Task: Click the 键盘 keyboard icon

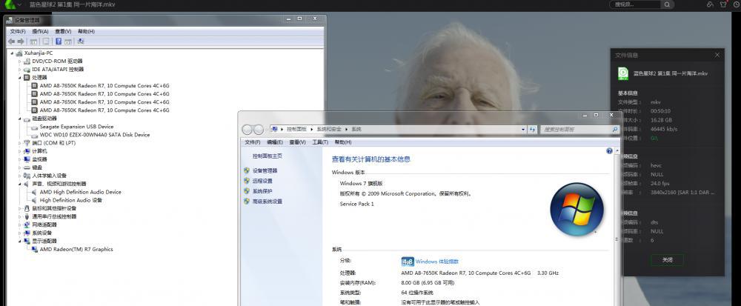Action: [27, 167]
